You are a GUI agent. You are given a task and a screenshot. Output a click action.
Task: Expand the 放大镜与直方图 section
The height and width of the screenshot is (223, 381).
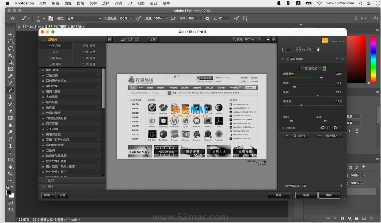(282, 186)
